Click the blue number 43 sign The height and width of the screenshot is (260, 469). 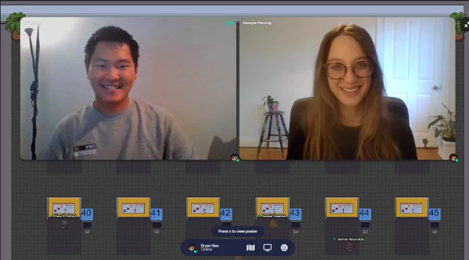point(295,213)
